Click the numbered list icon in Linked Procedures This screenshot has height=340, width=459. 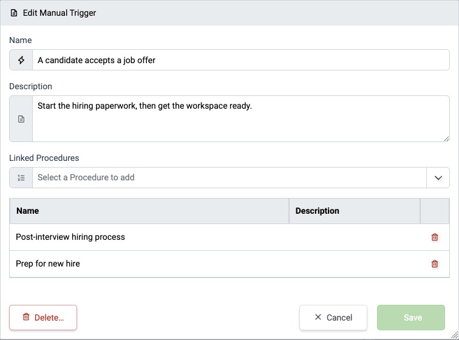tap(21, 177)
